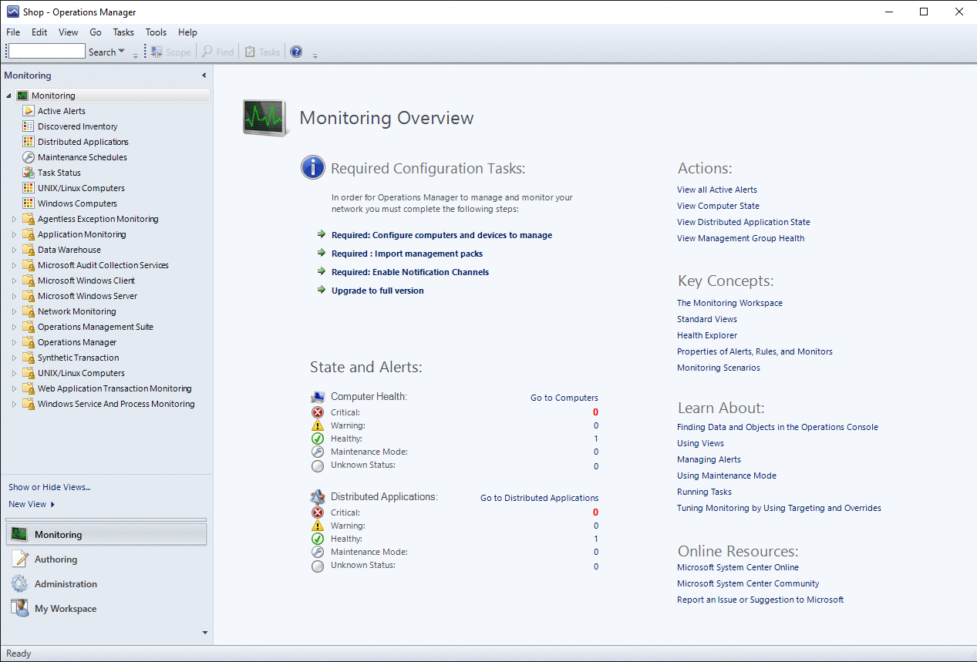Screen dimensions: 977x662
Task: Click Configure computers and devices to manage
Action: click(442, 235)
